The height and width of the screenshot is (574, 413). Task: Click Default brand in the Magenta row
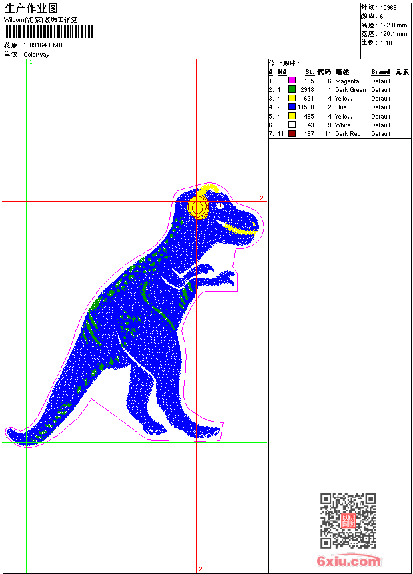381,81
